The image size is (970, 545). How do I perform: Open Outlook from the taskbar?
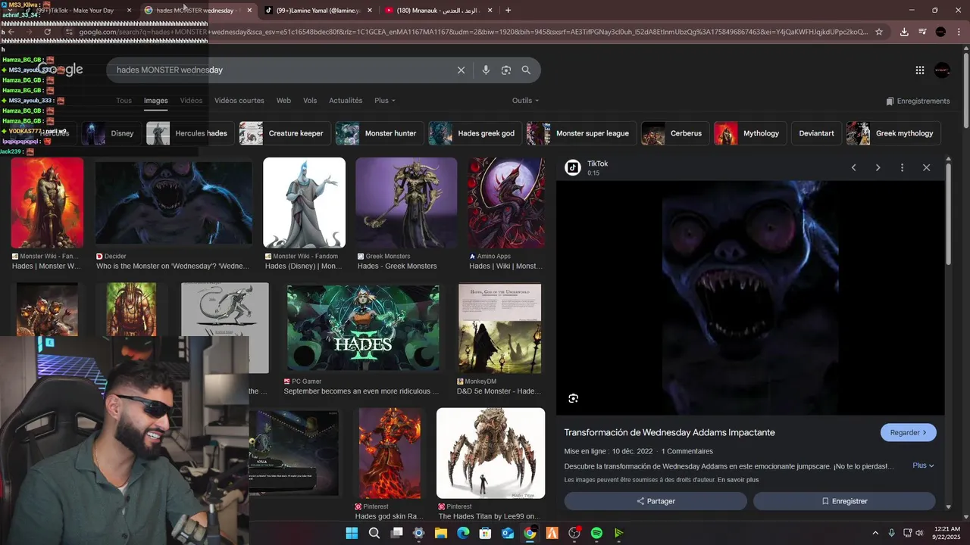[x=507, y=533]
